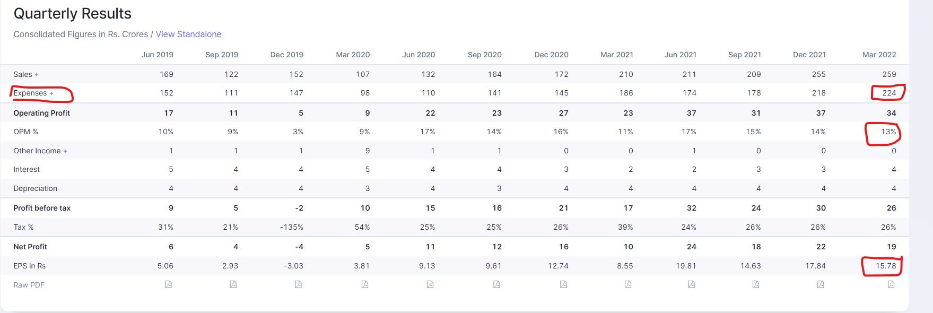This screenshot has width=933, height=313.
Task: Click the Mar 2022 EPS value 15.78
Action: [x=886, y=266]
